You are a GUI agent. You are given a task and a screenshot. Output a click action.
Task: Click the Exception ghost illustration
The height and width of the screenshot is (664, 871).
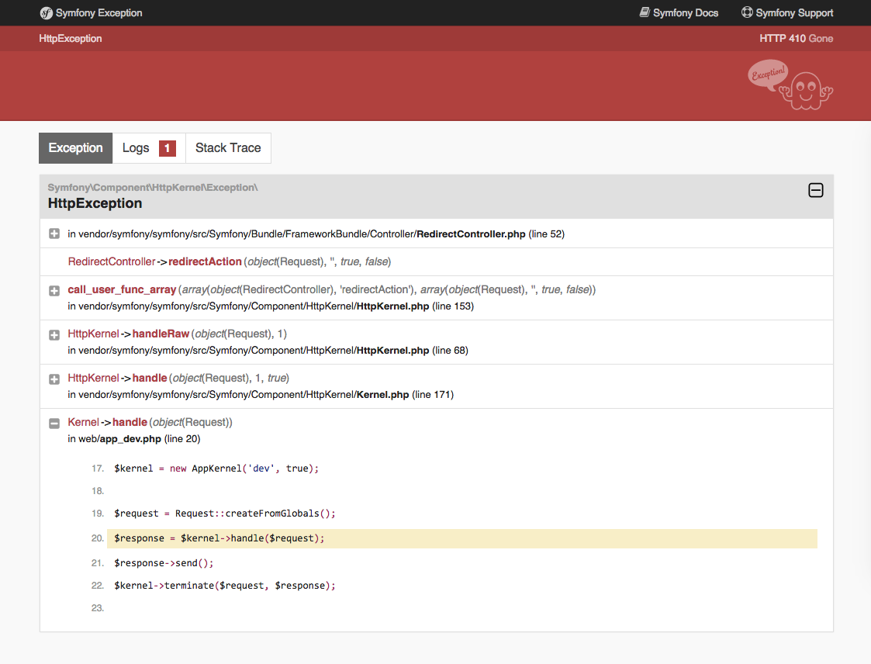click(x=790, y=85)
